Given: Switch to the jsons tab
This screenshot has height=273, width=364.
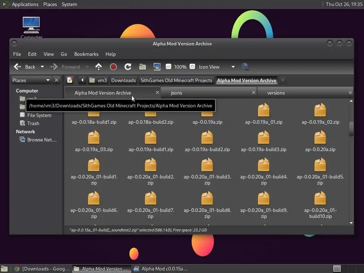Looking at the screenshot, I should click(x=208, y=93).
